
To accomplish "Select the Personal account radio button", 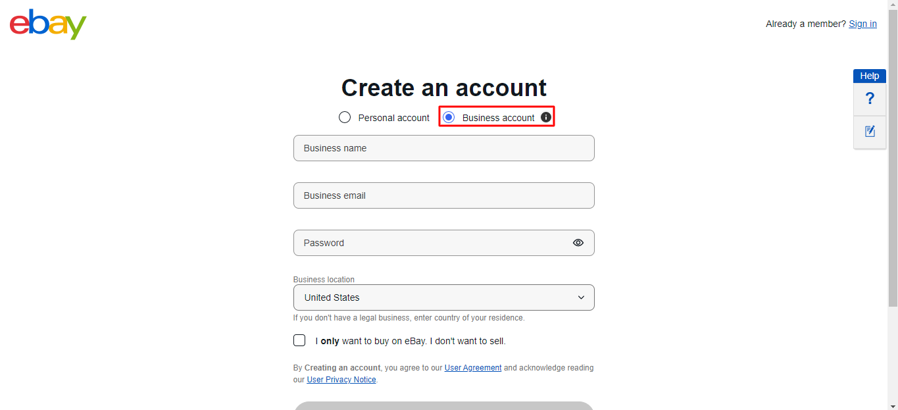I will click(345, 116).
